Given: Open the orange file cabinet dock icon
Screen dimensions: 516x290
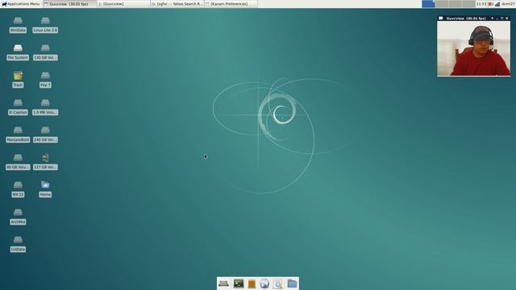Looking at the screenshot, I should [252, 284].
